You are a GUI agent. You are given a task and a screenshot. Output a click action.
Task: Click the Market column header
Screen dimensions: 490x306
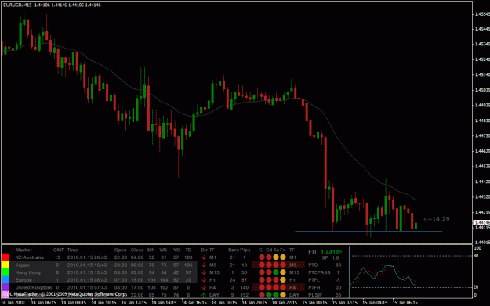tap(24, 250)
